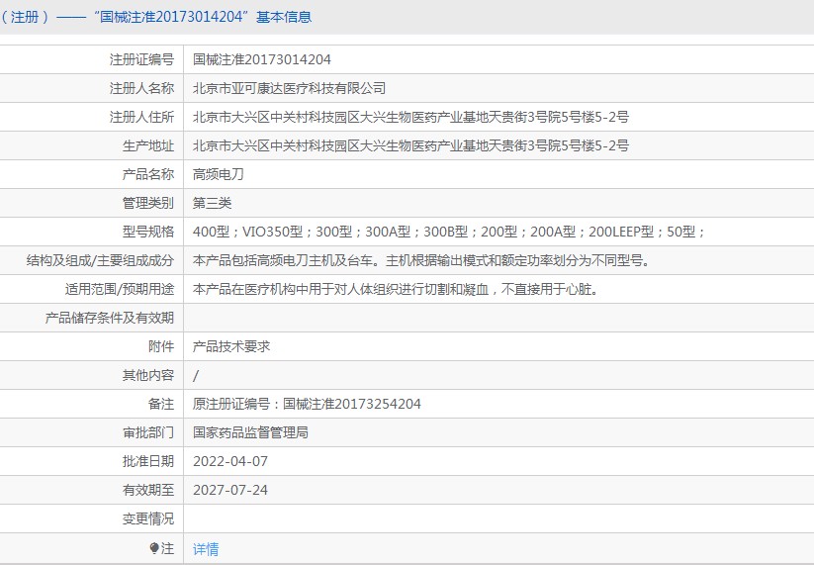Viewport: 814px width, 565px height.
Task: Select management category 第三类
Action: click(x=212, y=203)
